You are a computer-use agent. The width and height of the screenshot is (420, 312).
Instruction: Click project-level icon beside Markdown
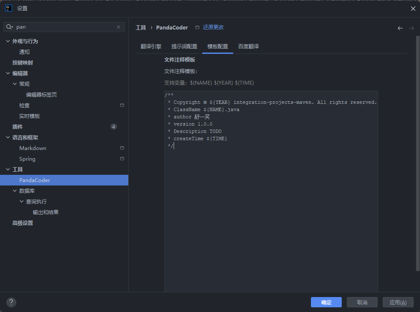tap(122, 148)
